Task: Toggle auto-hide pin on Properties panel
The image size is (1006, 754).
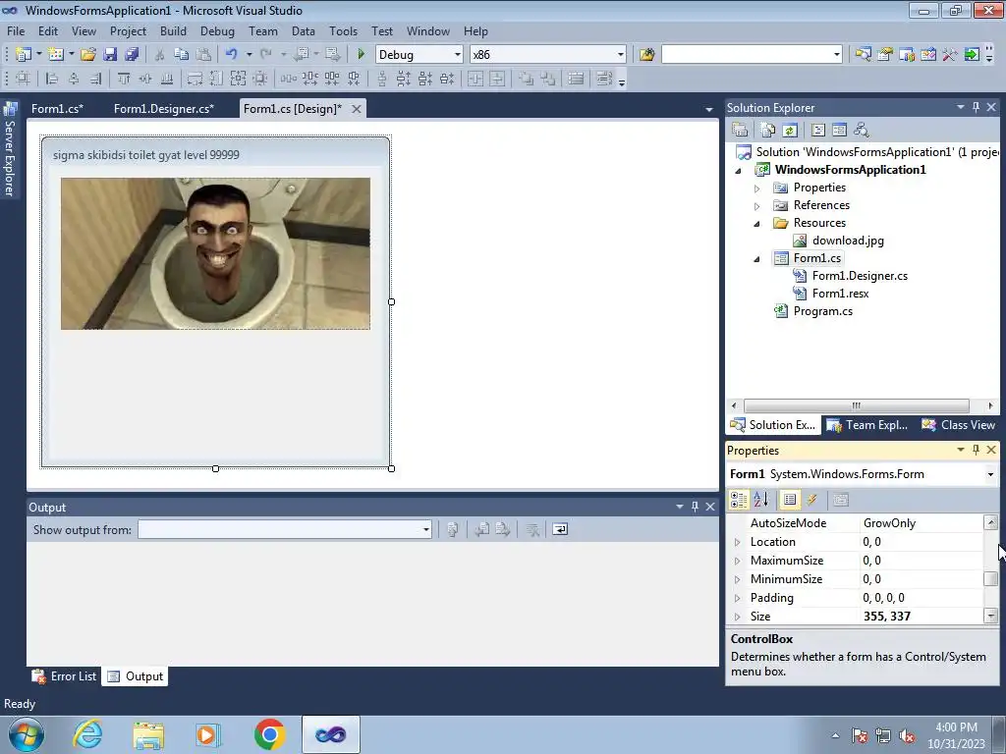Action: [x=976, y=450]
